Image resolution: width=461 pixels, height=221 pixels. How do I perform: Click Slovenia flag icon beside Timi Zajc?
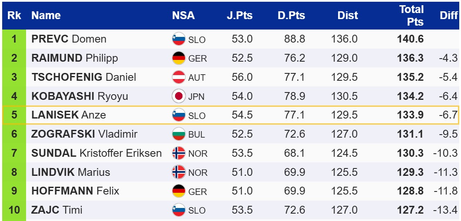[x=179, y=210]
